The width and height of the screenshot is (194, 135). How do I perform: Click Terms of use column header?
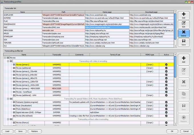coord(115,55)
